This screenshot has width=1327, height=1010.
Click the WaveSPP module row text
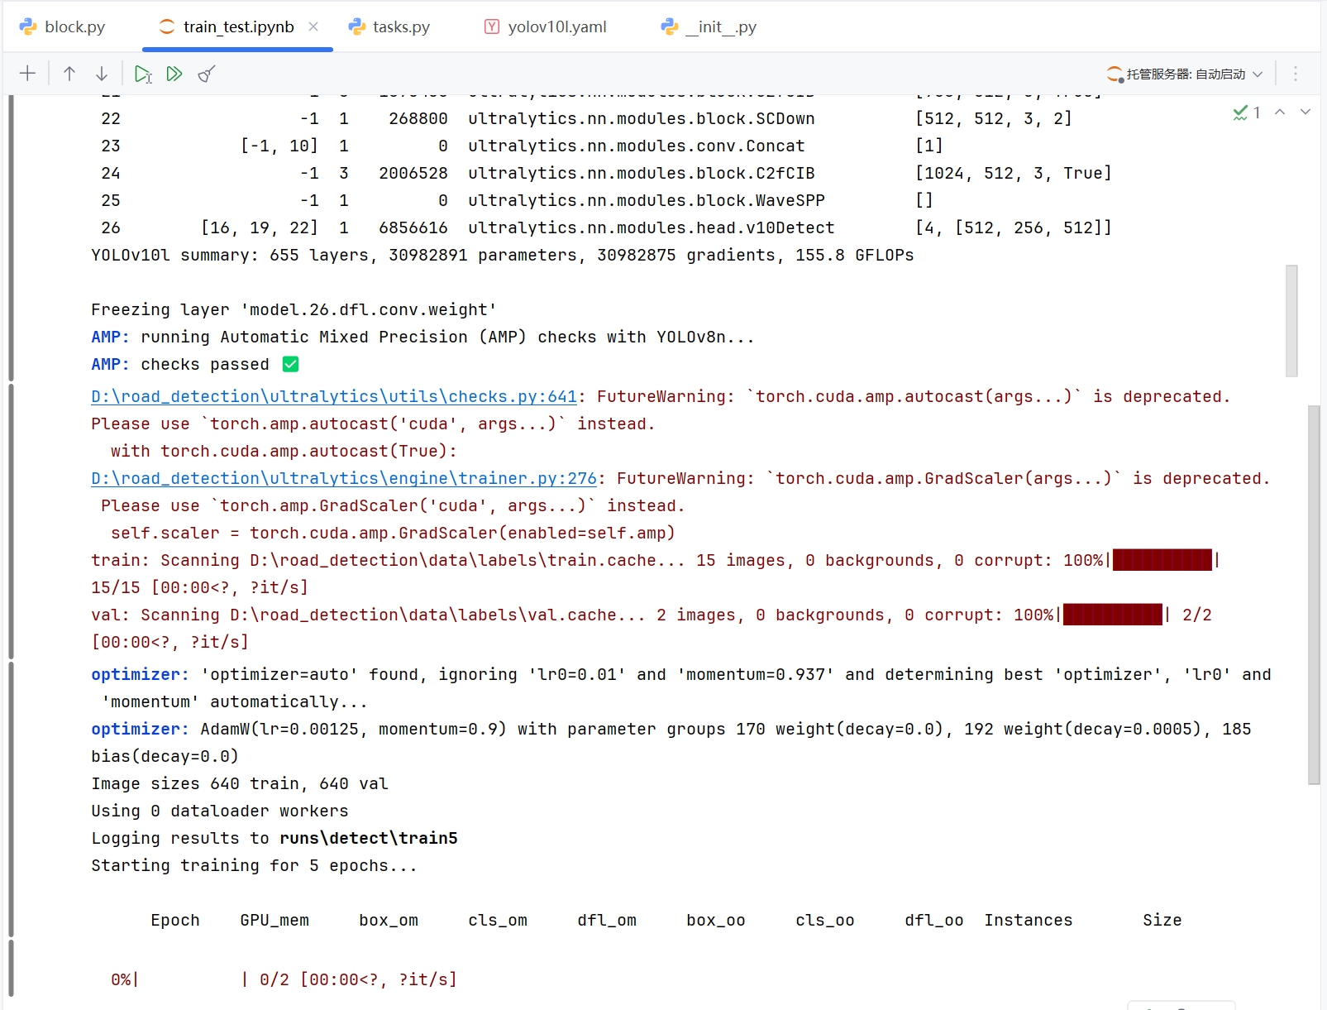647,200
